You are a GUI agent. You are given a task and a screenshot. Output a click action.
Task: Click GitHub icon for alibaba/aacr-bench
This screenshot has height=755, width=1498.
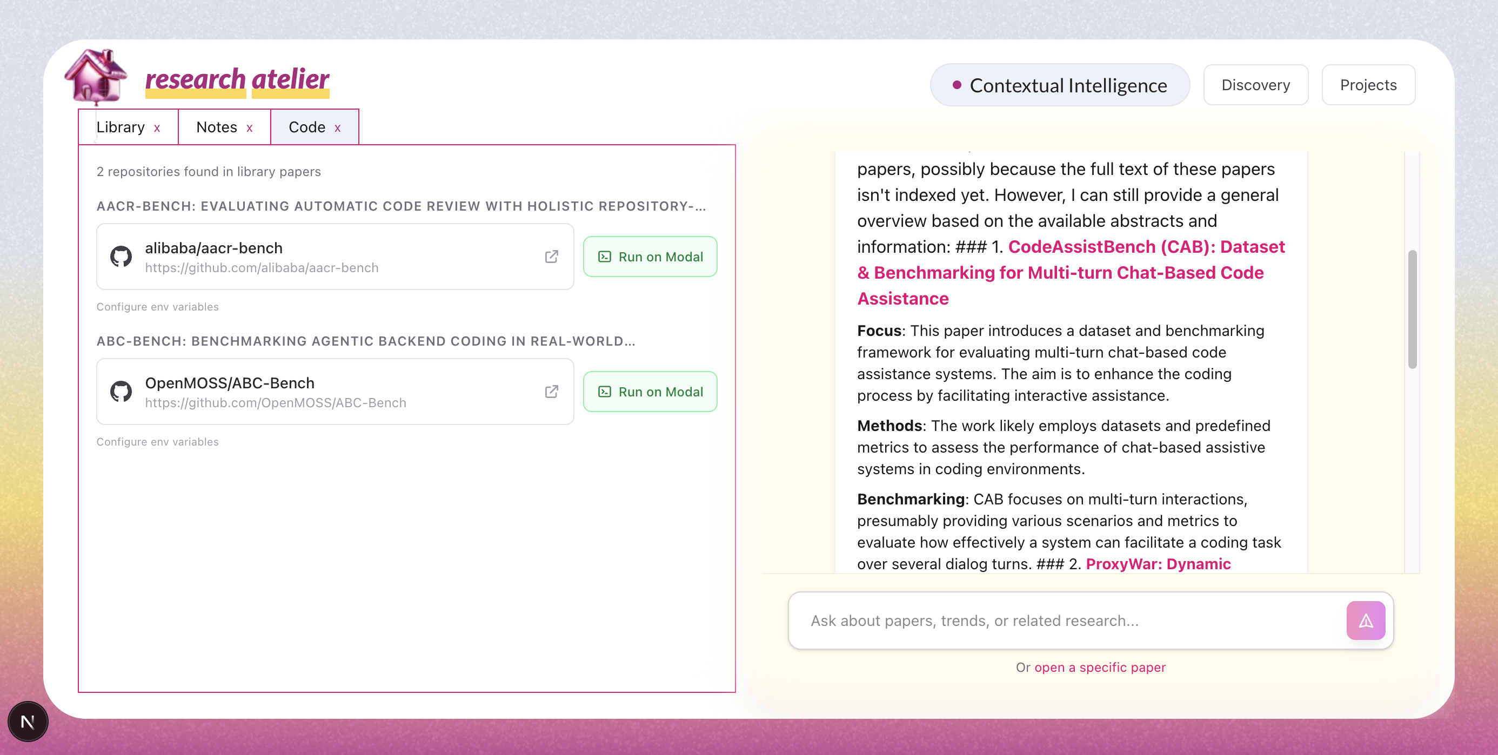tap(121, 257)
